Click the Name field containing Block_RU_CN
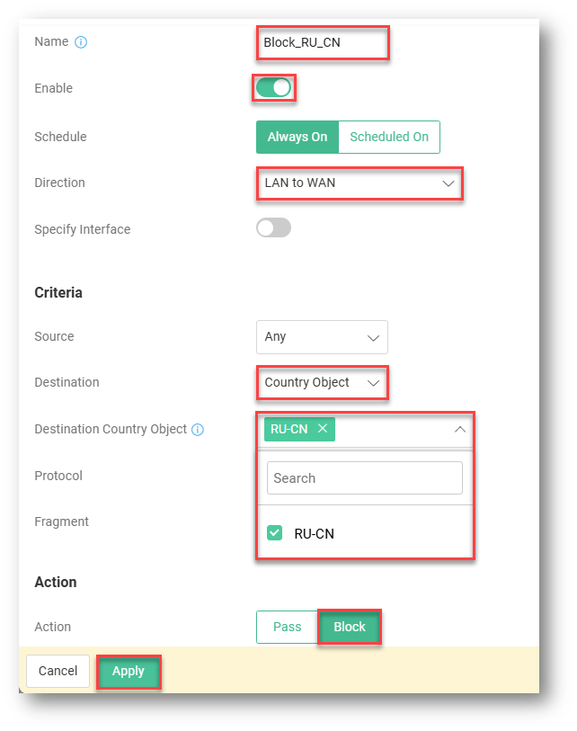 [x=323, y=42]
